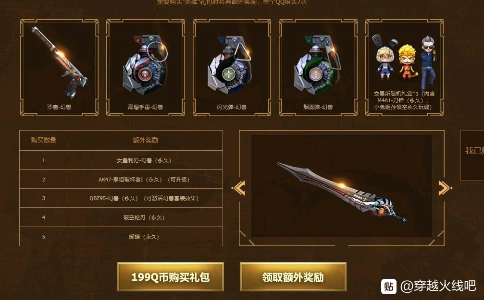This screenshot has height=300, width=484.
Task: Select the 蝴蝶 reward row
Action: point(121,237)
